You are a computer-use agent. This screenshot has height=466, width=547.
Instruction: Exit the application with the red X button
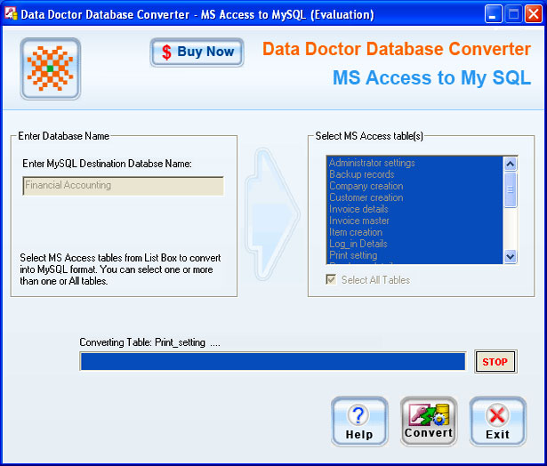497,422
